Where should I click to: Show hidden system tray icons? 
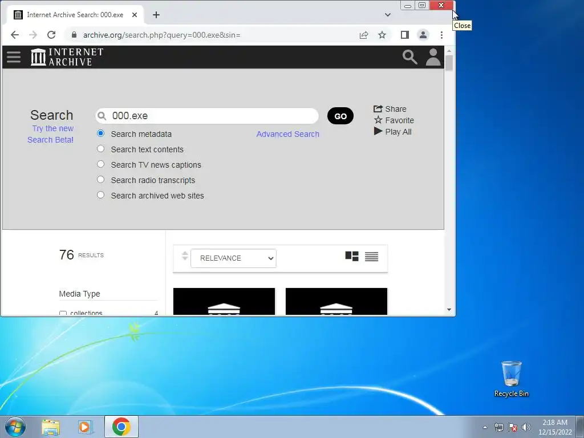[x=485, y=427]
